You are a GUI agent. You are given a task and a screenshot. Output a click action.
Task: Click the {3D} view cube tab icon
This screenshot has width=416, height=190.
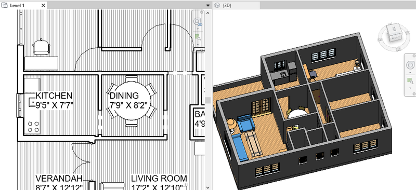tap(217, 5)
